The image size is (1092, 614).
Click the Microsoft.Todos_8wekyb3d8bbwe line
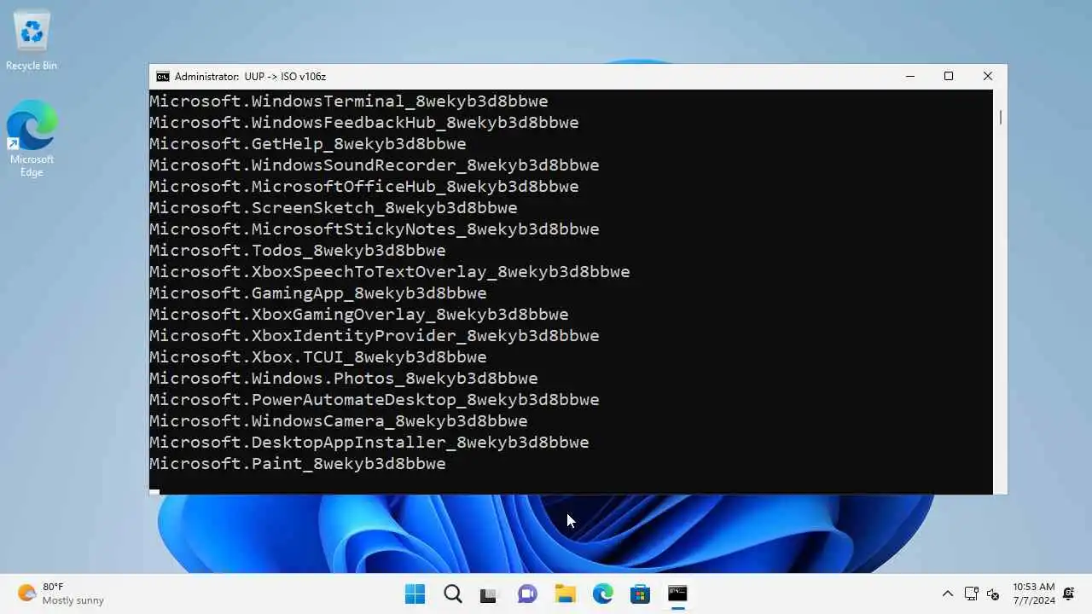coord(298,251)
